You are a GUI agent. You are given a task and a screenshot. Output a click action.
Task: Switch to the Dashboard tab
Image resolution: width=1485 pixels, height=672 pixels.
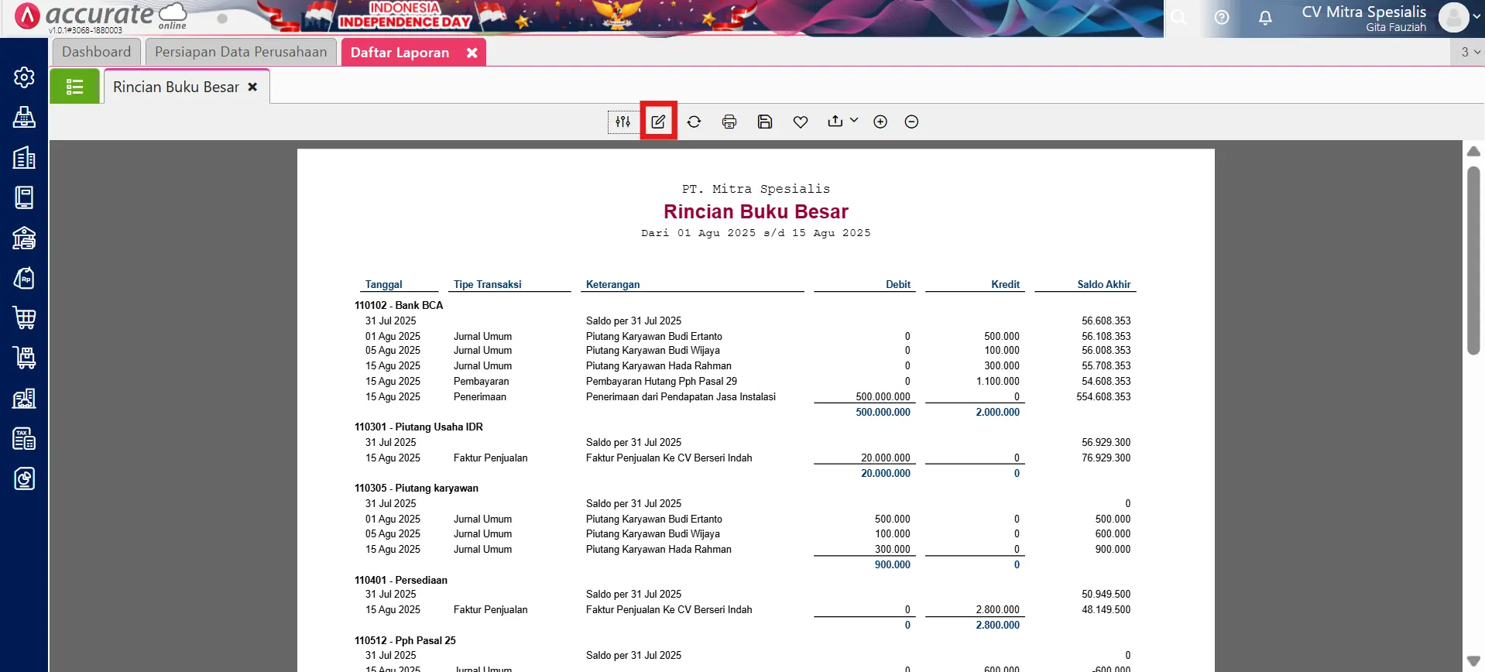coord(96,52)
